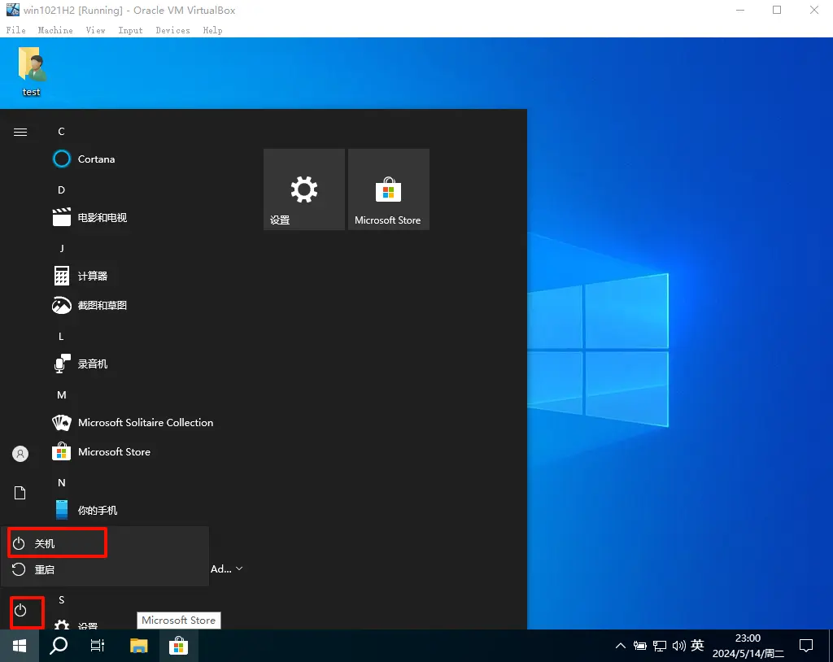Open taskbar search magnifier
The image size is (833, 662).
tap(59, 646)
